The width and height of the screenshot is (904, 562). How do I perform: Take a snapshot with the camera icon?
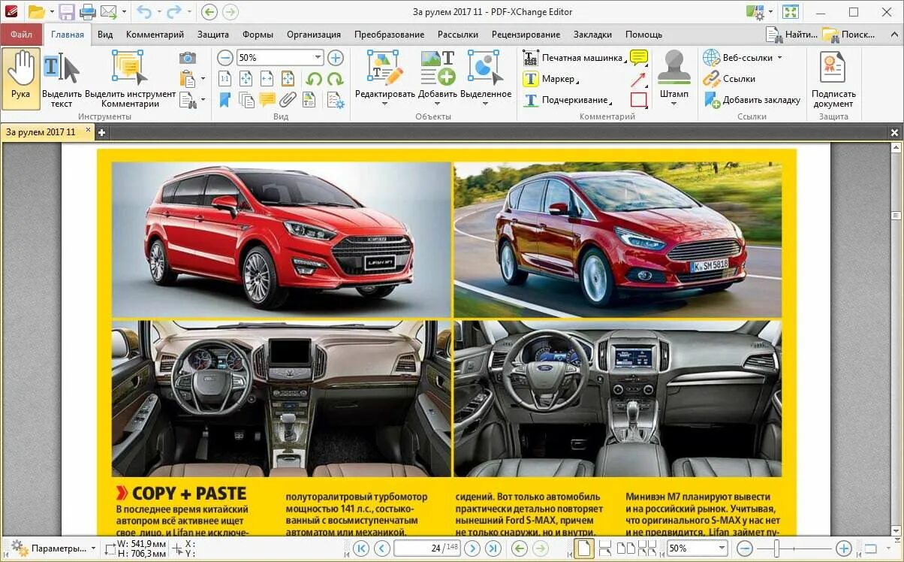click(x=188, y=58)
